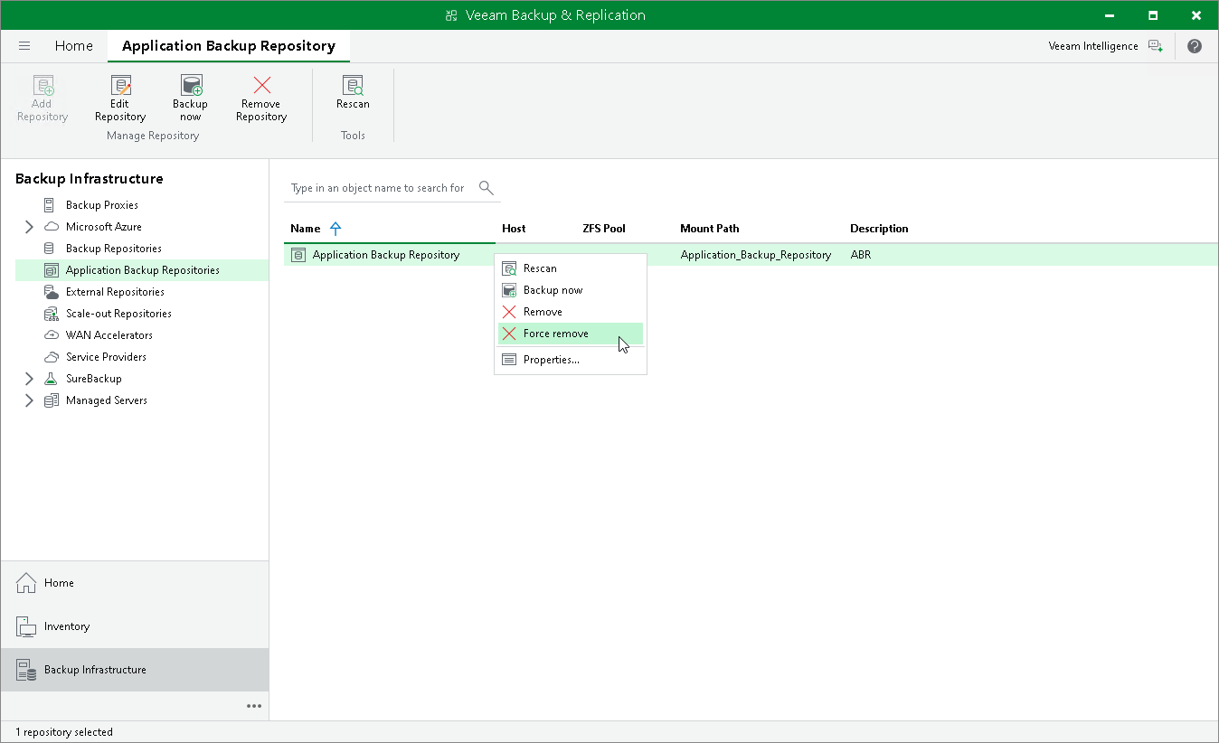Click the Application_Backup_Repository mount path cell
Image resolution: width=1219 pixels, height=743 pixels.
pyautogui.click(x=756, y=255)
